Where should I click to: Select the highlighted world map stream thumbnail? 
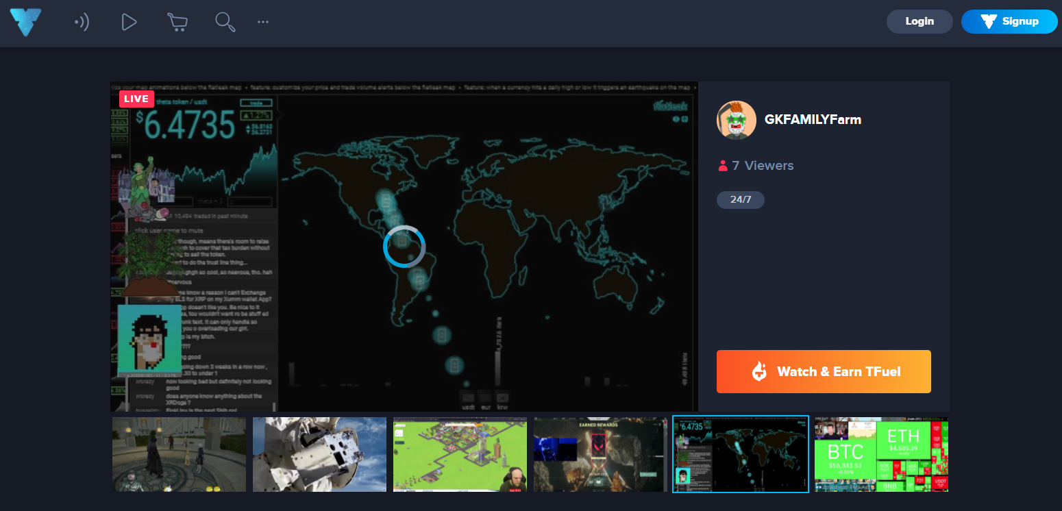[741, 454]
